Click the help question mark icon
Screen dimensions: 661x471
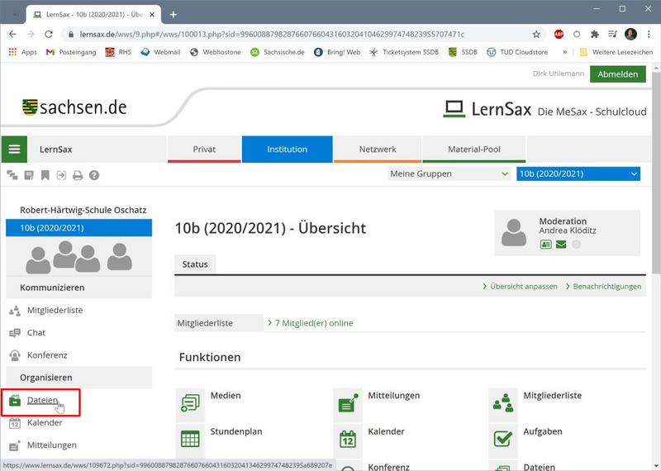(x=94, y=175)
